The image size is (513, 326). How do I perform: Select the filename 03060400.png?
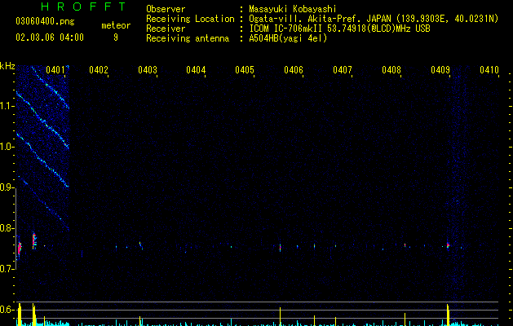click(45, 21)
